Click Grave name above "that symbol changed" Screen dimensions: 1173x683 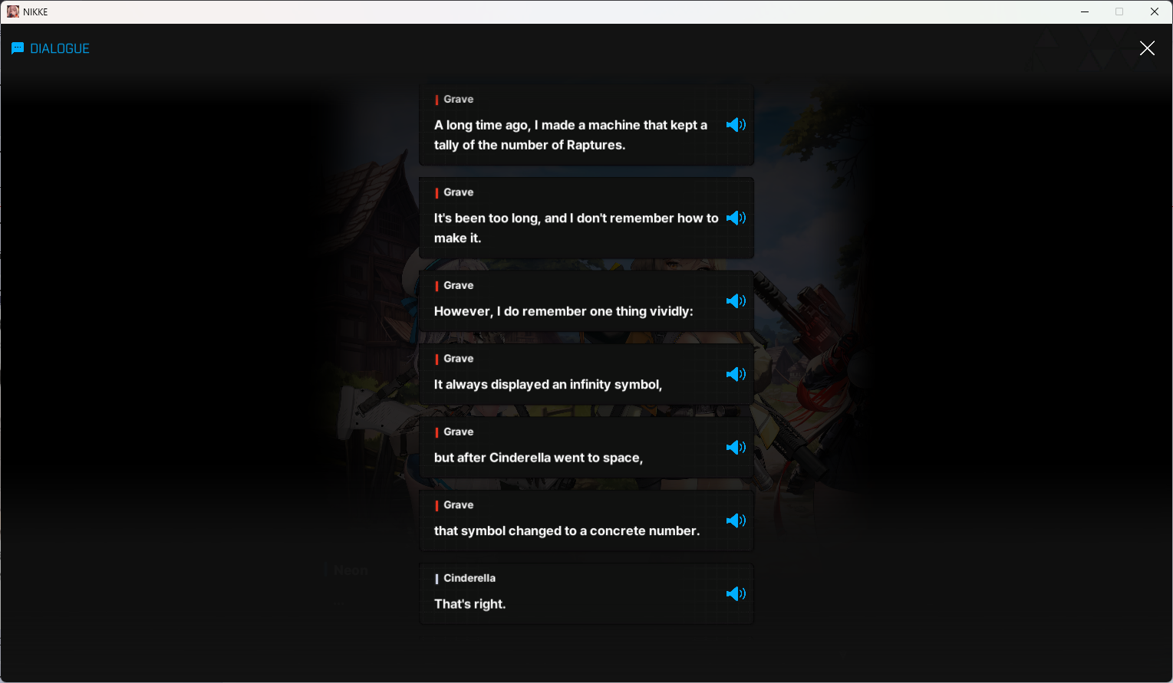pyautogui.click(x=459, y=504)
